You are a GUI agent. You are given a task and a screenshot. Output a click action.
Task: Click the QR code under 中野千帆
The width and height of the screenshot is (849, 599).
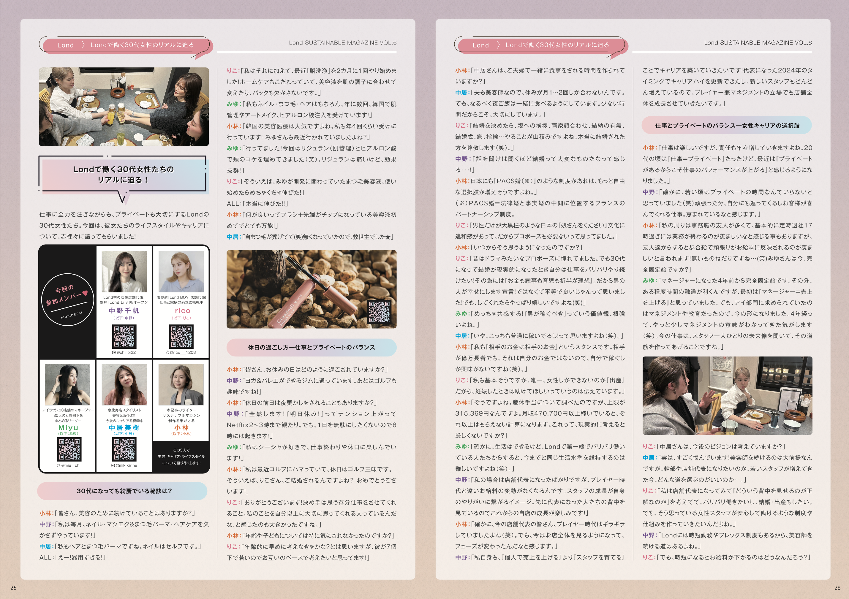click(x=124, y=337)
